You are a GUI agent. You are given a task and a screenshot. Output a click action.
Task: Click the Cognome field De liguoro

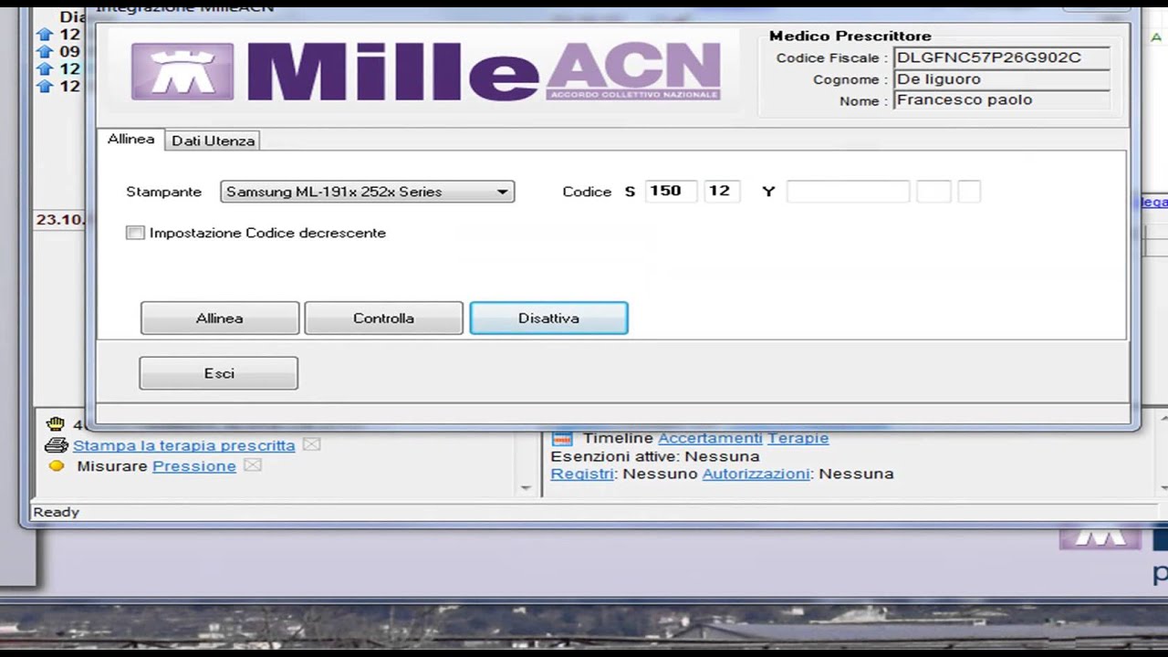click(1002, 79)
